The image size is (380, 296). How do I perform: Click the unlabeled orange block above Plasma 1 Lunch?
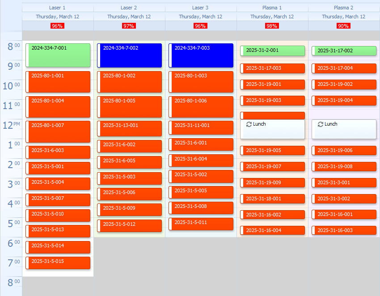pos(273,115)
